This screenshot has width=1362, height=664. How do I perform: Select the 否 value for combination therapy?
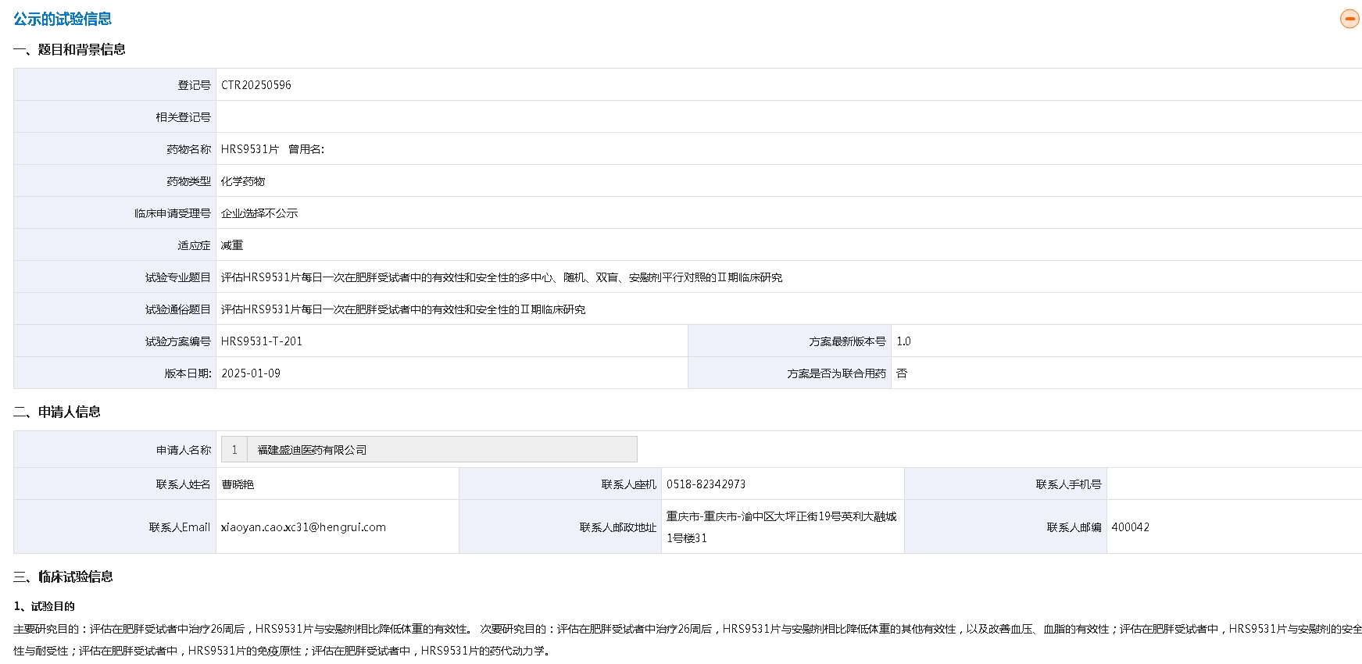[x=902, y=373]
